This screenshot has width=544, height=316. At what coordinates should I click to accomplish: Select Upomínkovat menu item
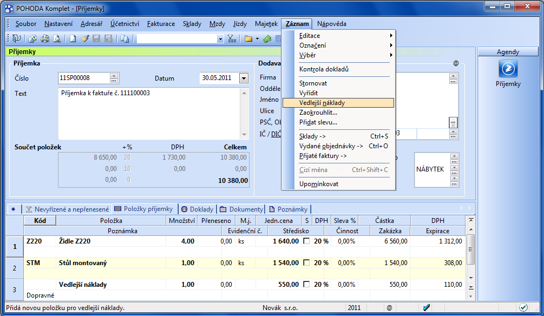pos(338,184)
